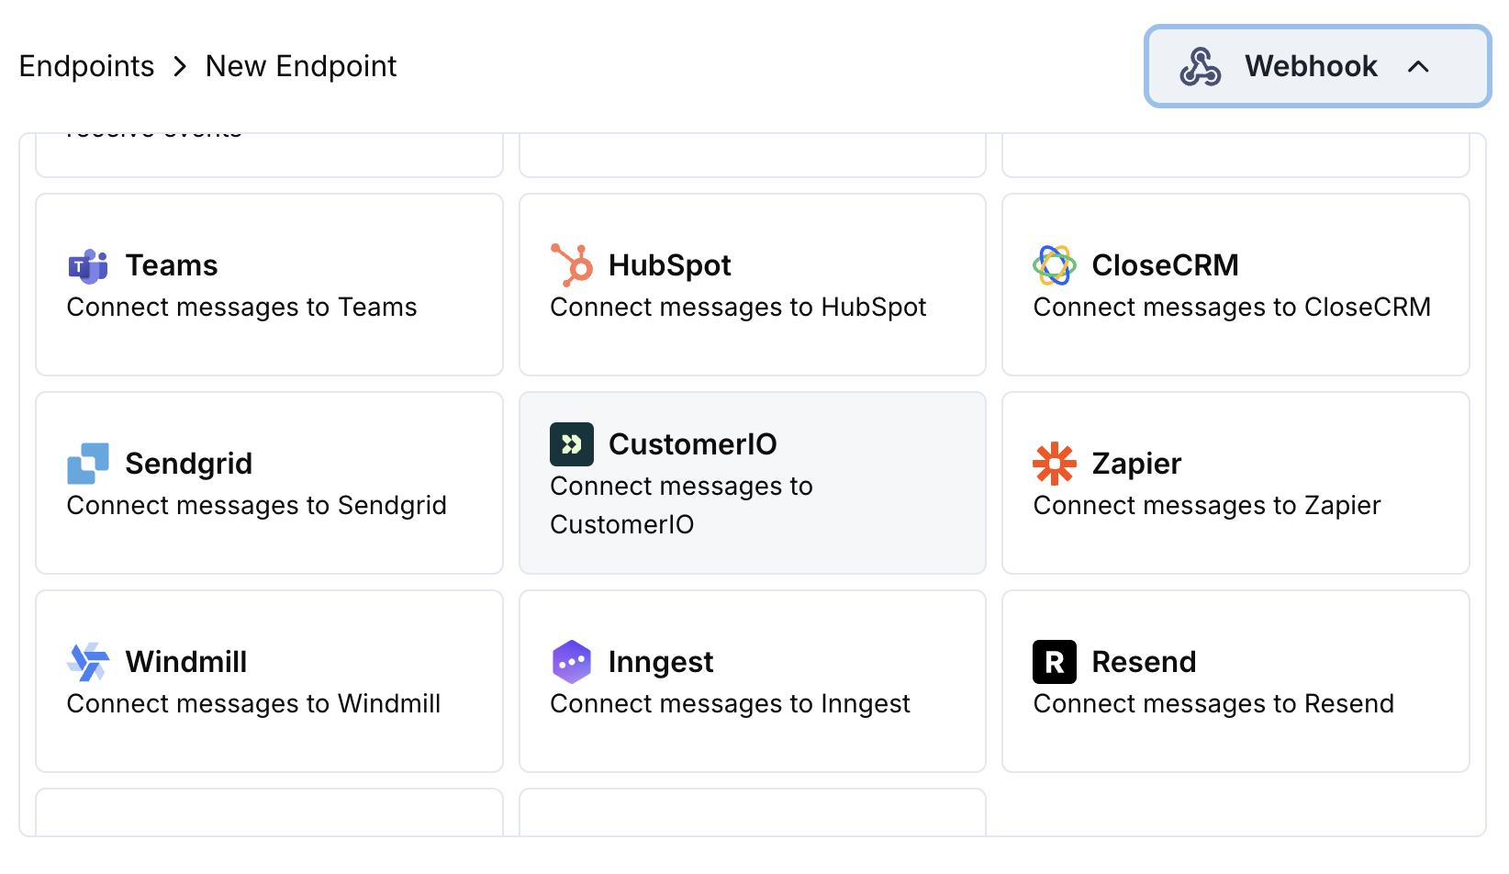This screenshot has width=1509, height=874.
Task: Click the Windmill card title
Action: [186, 662]
